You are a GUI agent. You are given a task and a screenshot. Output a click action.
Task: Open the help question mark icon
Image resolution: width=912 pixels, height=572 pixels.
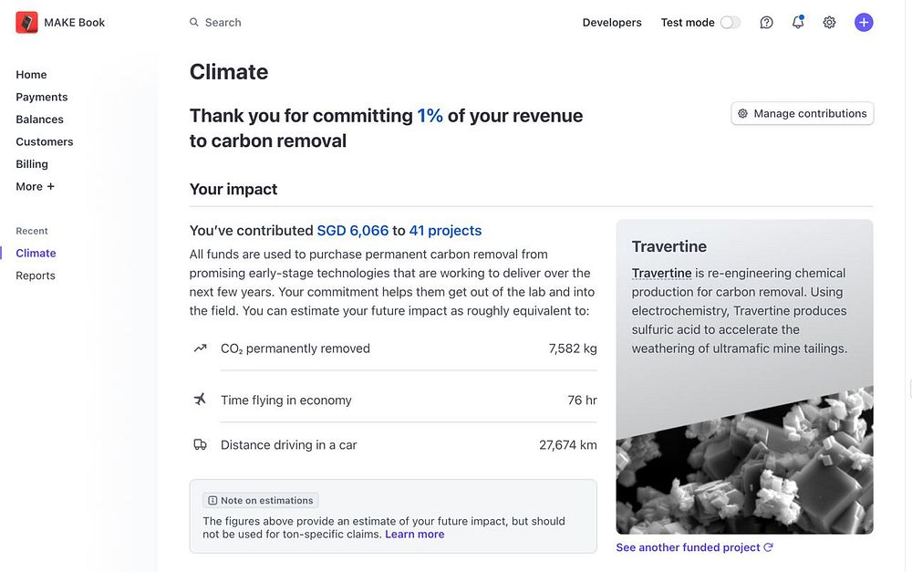[x=766, y=23]
